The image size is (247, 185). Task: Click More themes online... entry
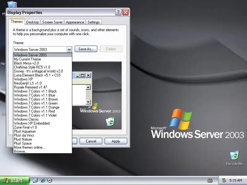(x=43, y=147)
